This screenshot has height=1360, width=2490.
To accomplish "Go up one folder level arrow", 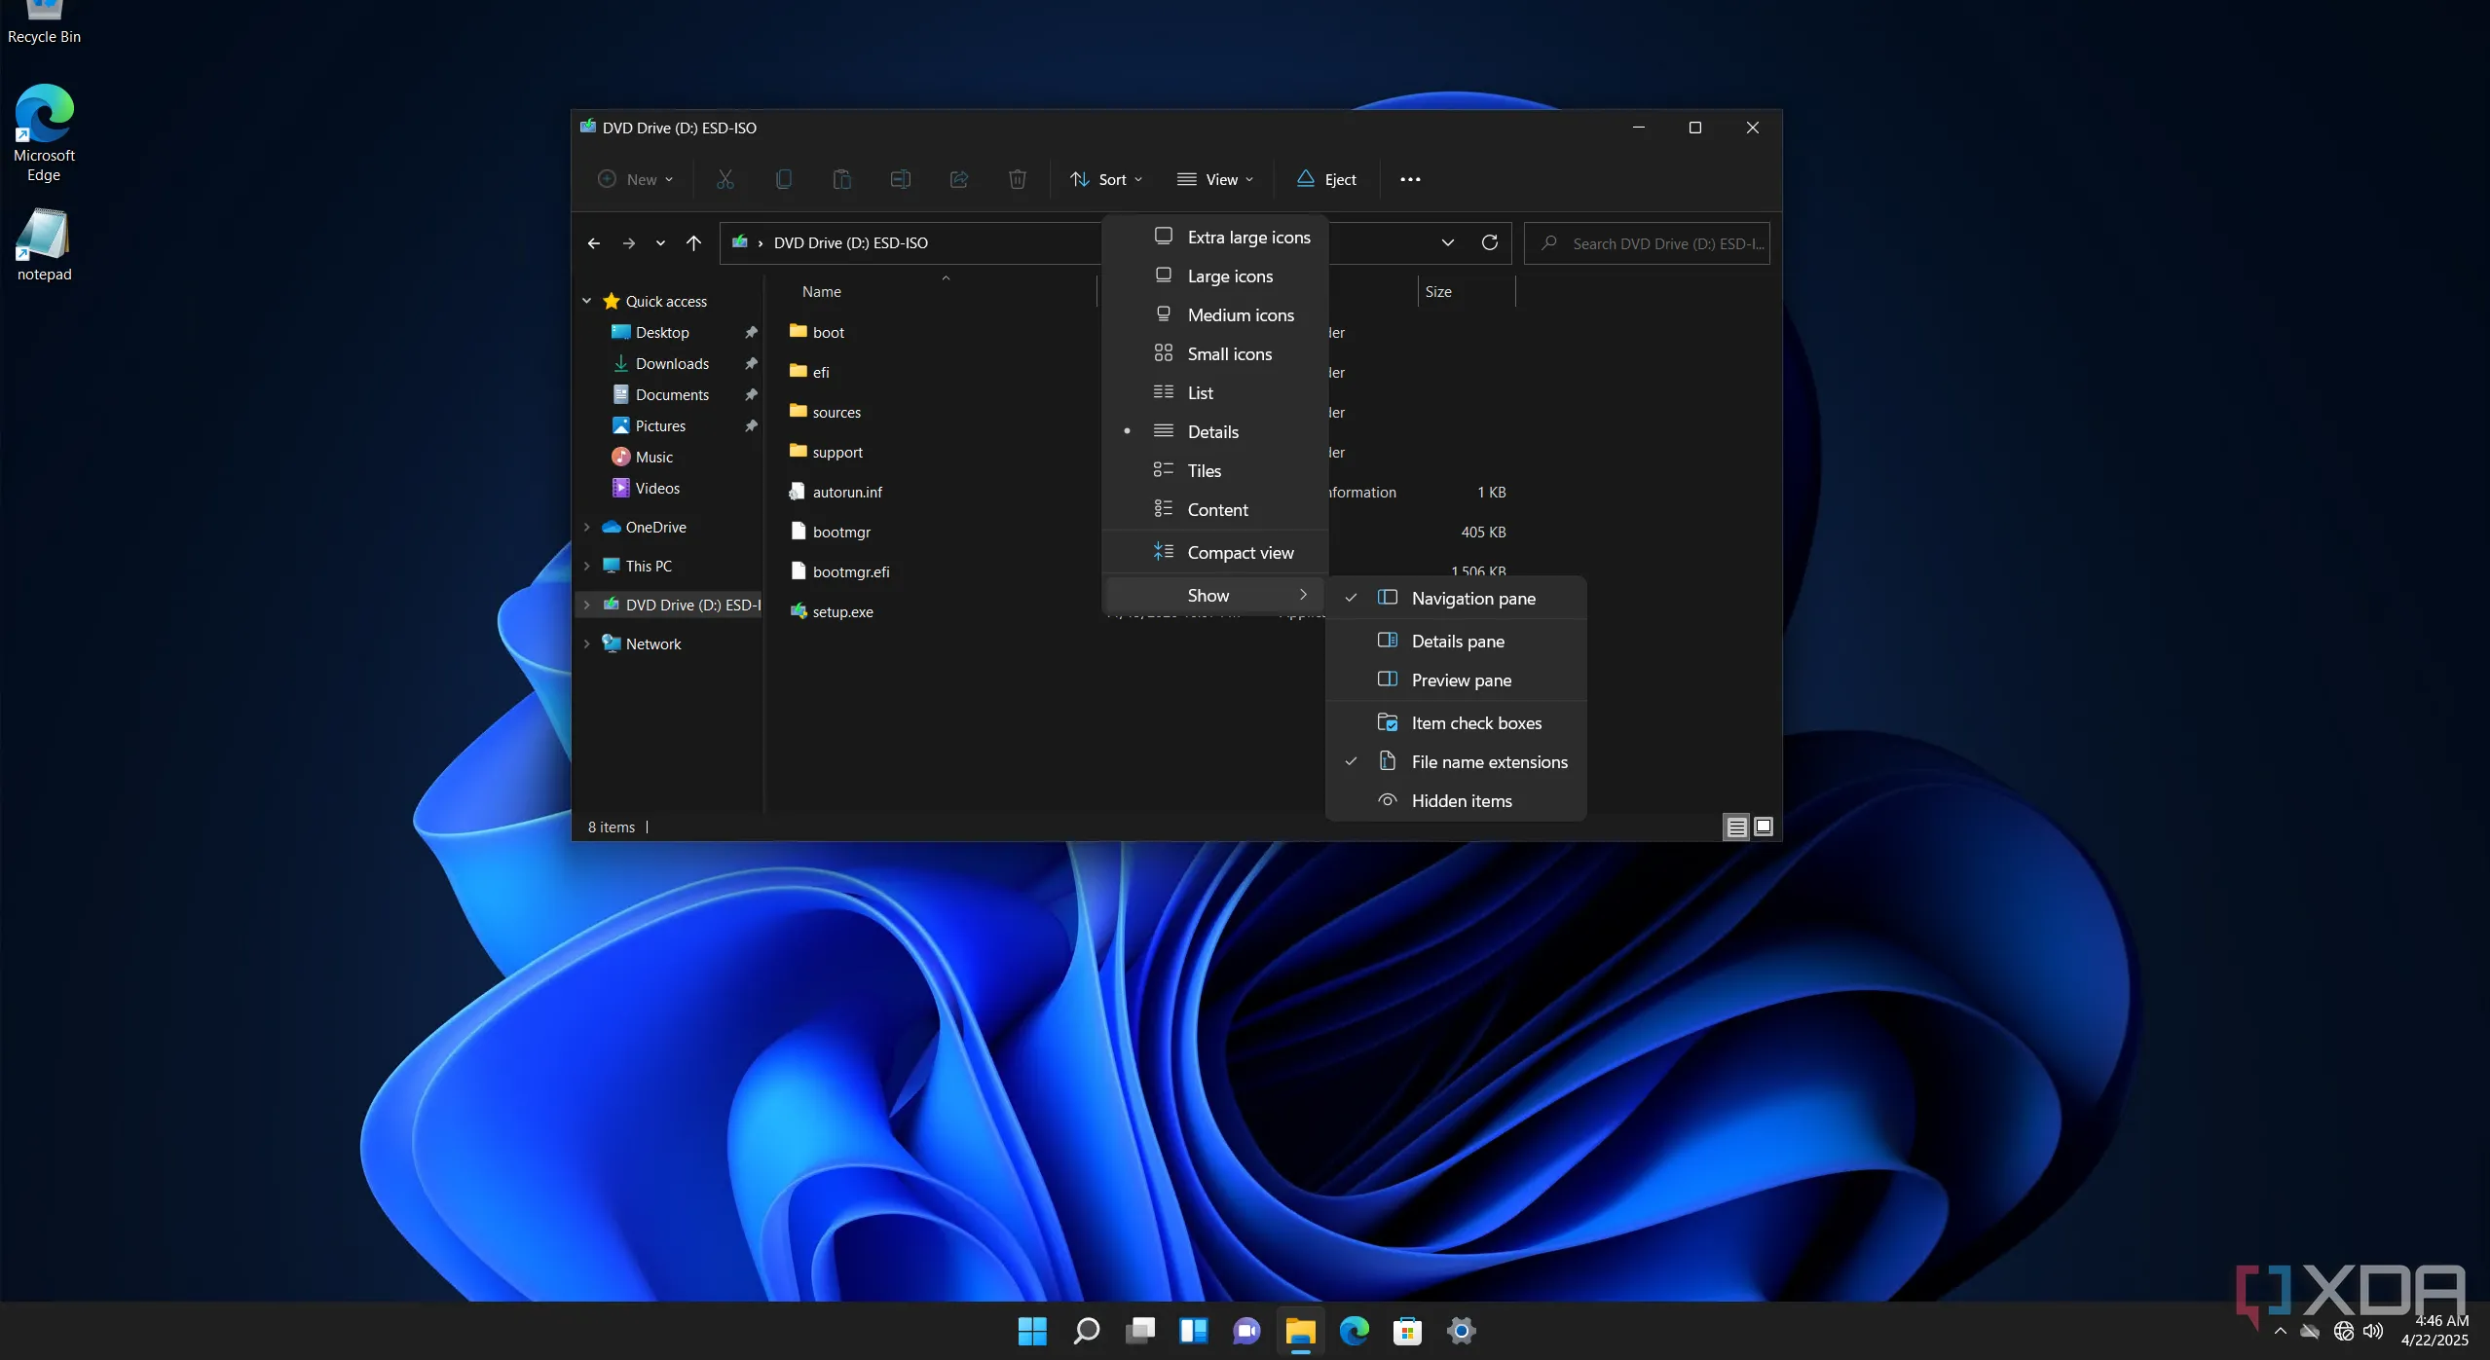I will [x=693, y=243].
